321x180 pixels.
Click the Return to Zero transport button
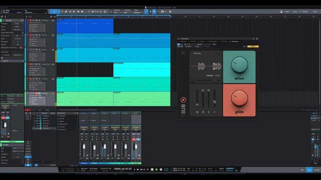coord(147,169)
